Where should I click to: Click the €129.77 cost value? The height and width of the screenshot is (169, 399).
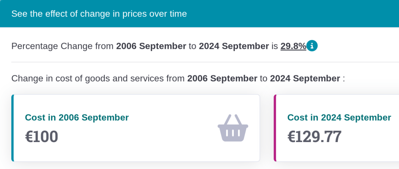314,137
